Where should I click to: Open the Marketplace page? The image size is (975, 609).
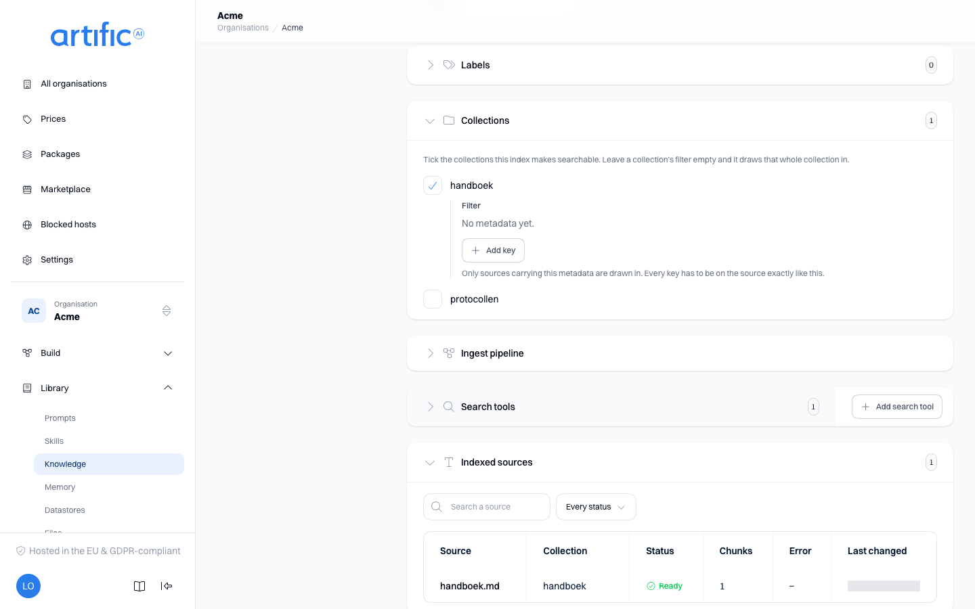(97, 189)
